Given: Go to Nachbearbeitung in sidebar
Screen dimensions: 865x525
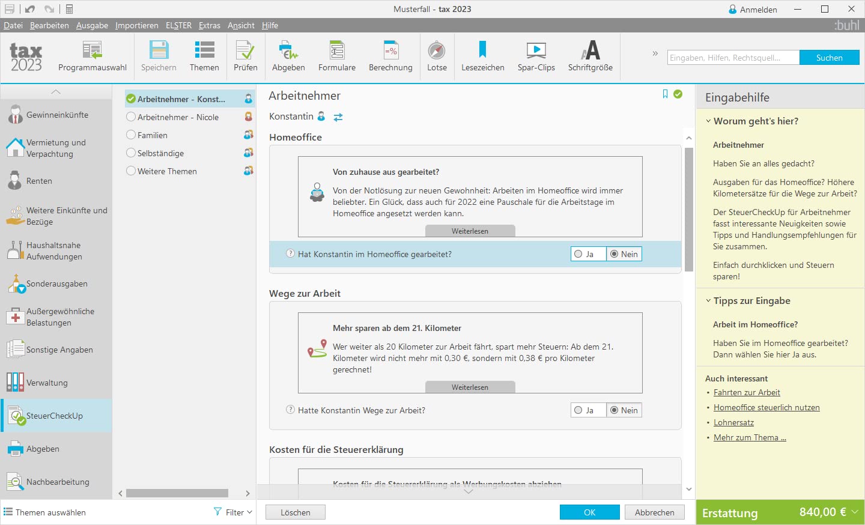Looking at the screenshot, I should pyautogui.click(x=56, y=482).
